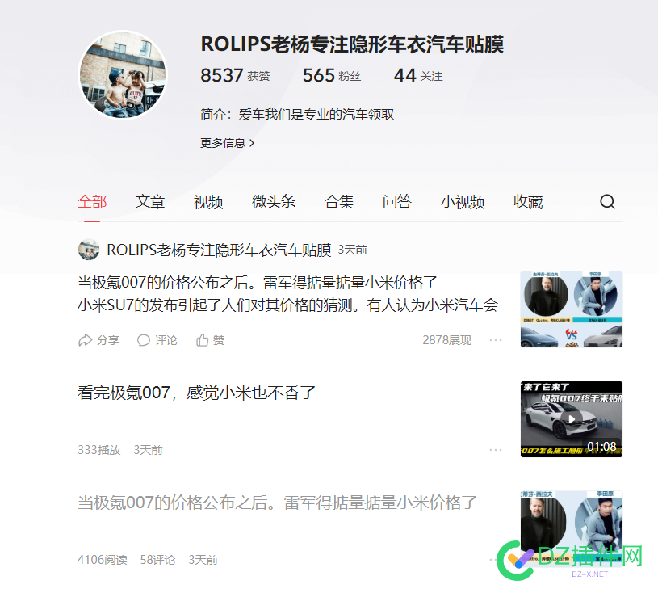Open the three-dot menu beside the 333播放 video
The height and width of the screenshot is (593, 658).
[496, 449]
